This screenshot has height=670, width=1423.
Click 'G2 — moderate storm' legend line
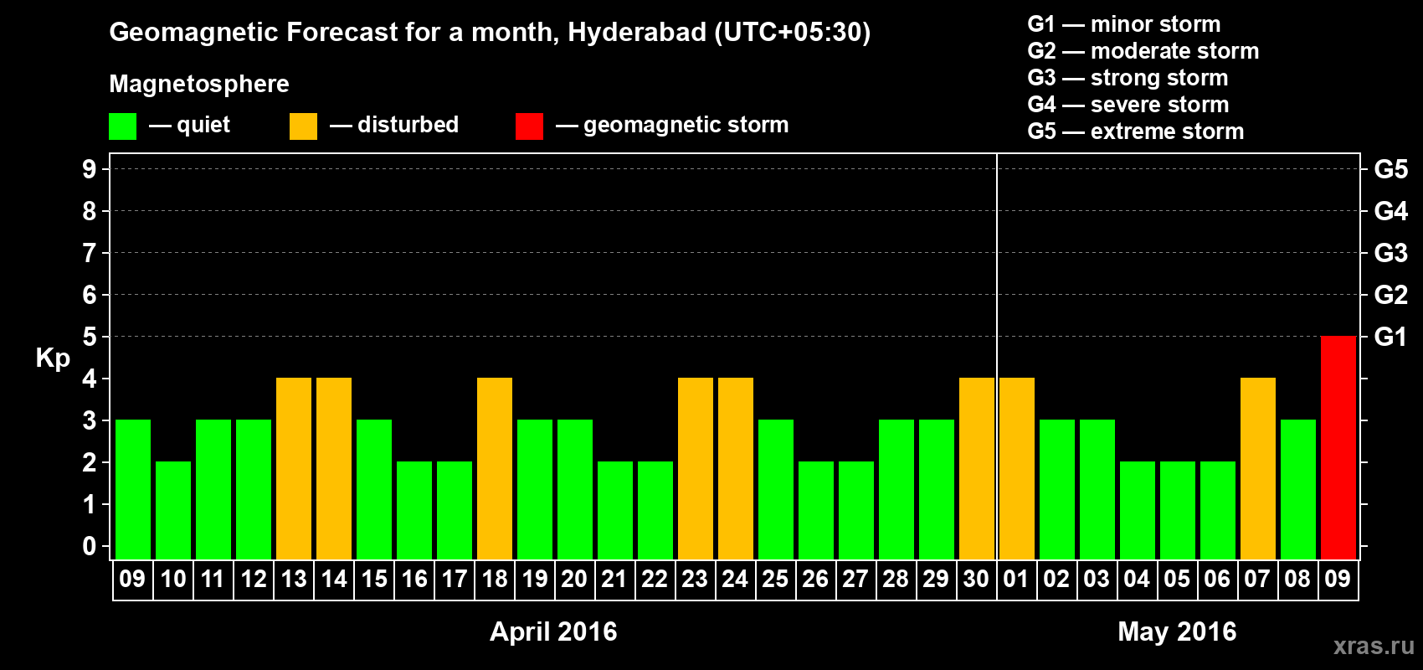(x=1143, y=51)
